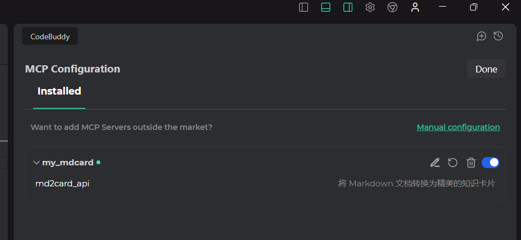Click the my_mdcard server name
The image size is (521, 240).
(x=68, y=163)
